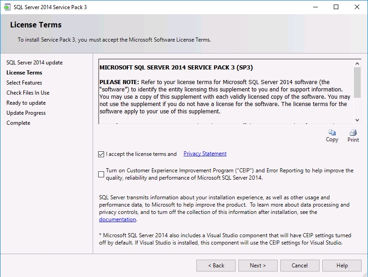Click the license text scroll up arrow

coord(357,64)
